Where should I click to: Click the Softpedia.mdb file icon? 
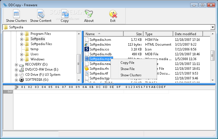pos(87,54)
